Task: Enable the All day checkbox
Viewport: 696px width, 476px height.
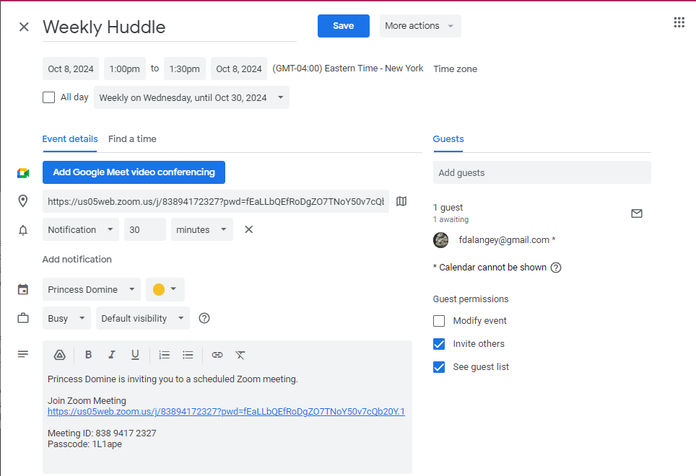Action: coord(49,97)
